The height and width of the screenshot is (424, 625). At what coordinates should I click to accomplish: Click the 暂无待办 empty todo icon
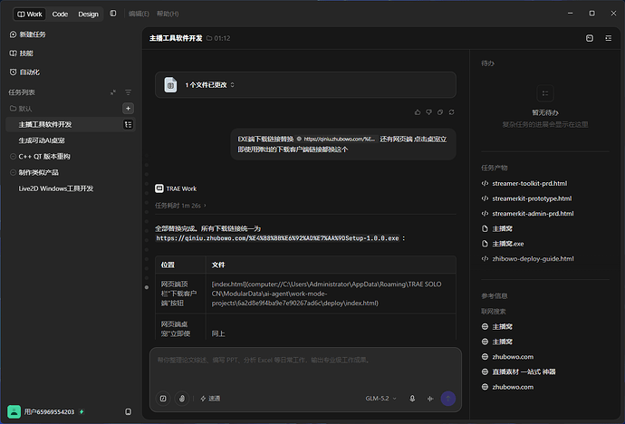pyautogui.click(x=545, y=93)
